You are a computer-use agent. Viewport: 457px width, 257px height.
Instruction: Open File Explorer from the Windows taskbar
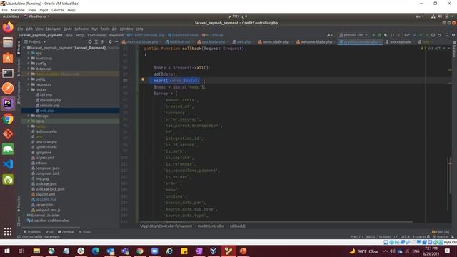(36, 251)
